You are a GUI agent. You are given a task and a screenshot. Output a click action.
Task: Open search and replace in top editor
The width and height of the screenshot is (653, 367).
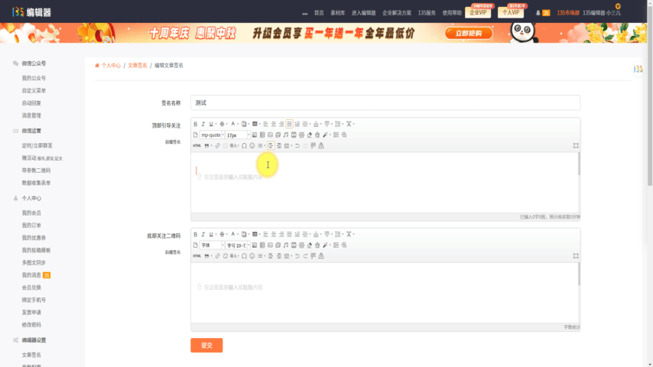coord(344,135)
